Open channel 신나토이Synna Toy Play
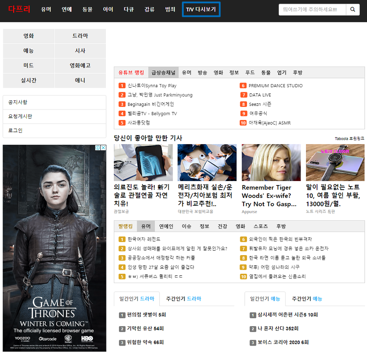The width and height of the screenshot is (367, 352). coord(152,86)
